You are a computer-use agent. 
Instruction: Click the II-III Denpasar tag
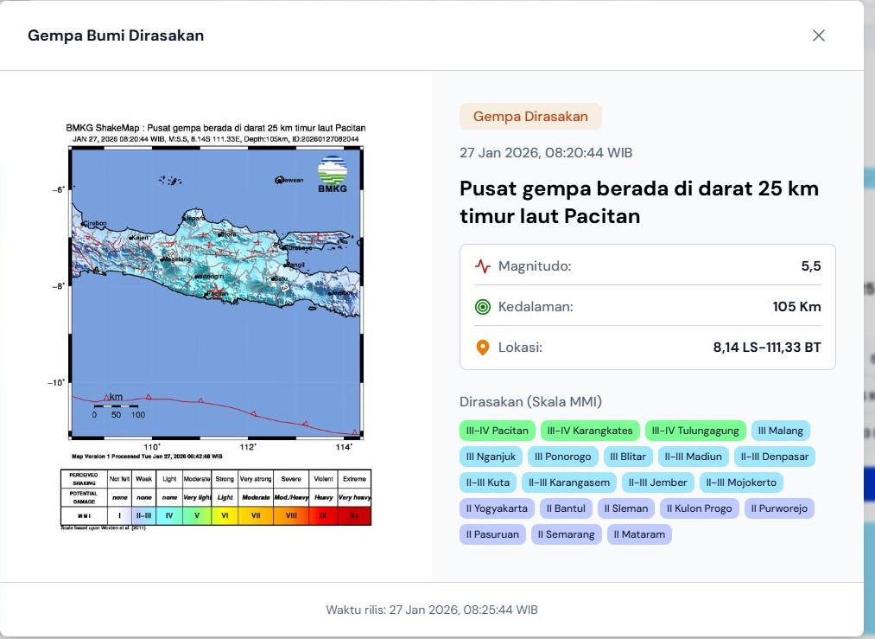pyautogui.click(x=775, y=457)
